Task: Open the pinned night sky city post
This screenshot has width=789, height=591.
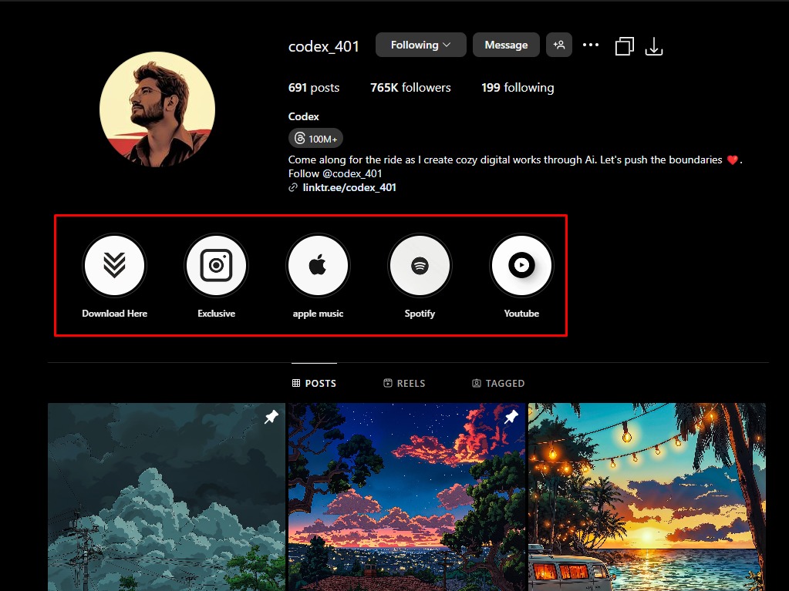Action: point(406,497)
